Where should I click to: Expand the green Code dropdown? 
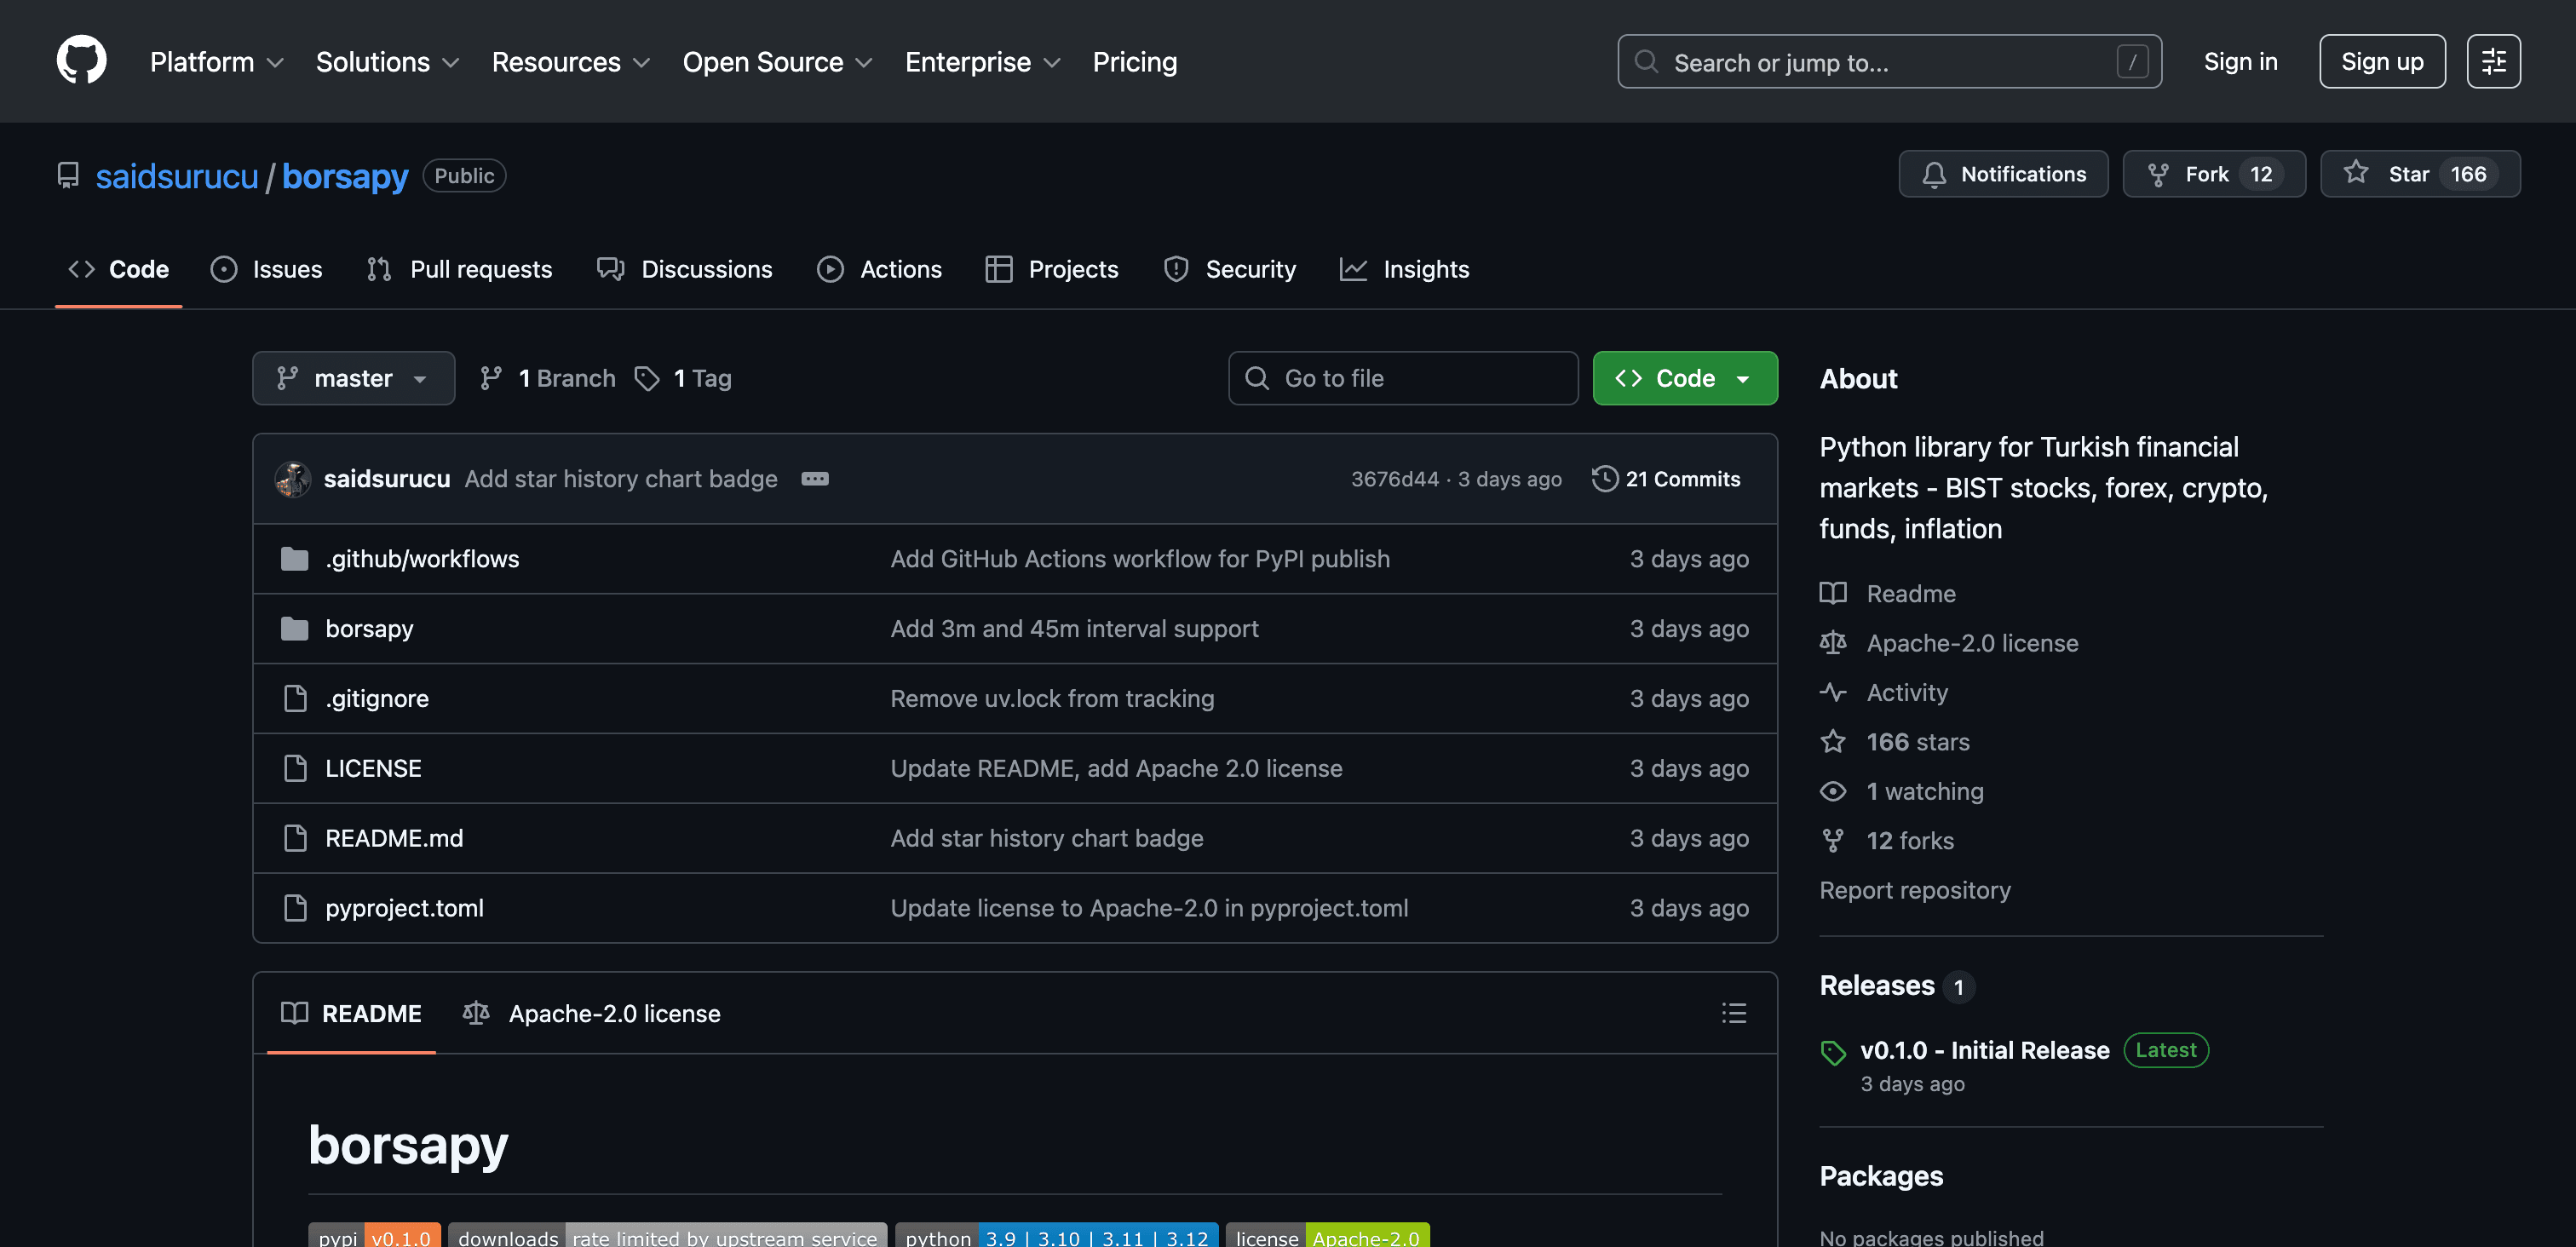click(1684, 379)
